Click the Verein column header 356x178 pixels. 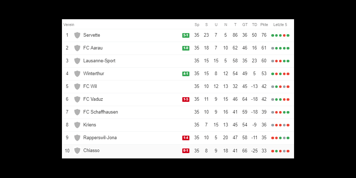tap(69, 25)
